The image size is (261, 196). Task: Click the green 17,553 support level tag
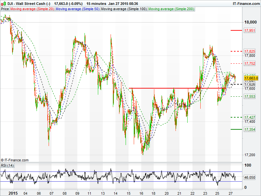[250, 97]
